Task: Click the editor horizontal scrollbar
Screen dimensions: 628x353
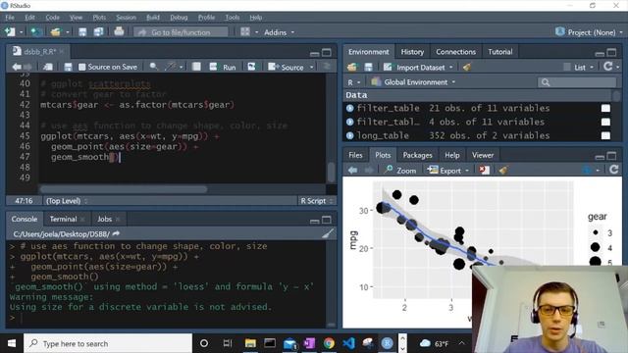Action: [124, 189]
